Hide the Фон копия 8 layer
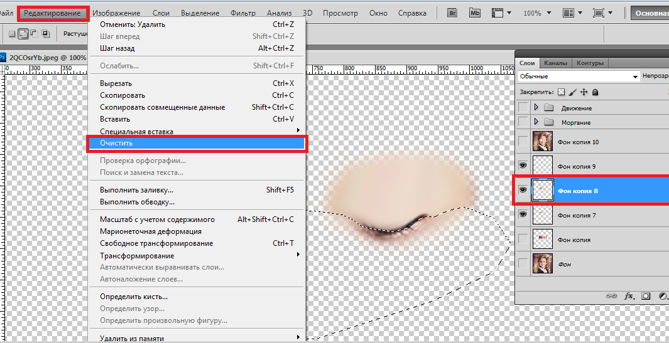 (523, 191)
